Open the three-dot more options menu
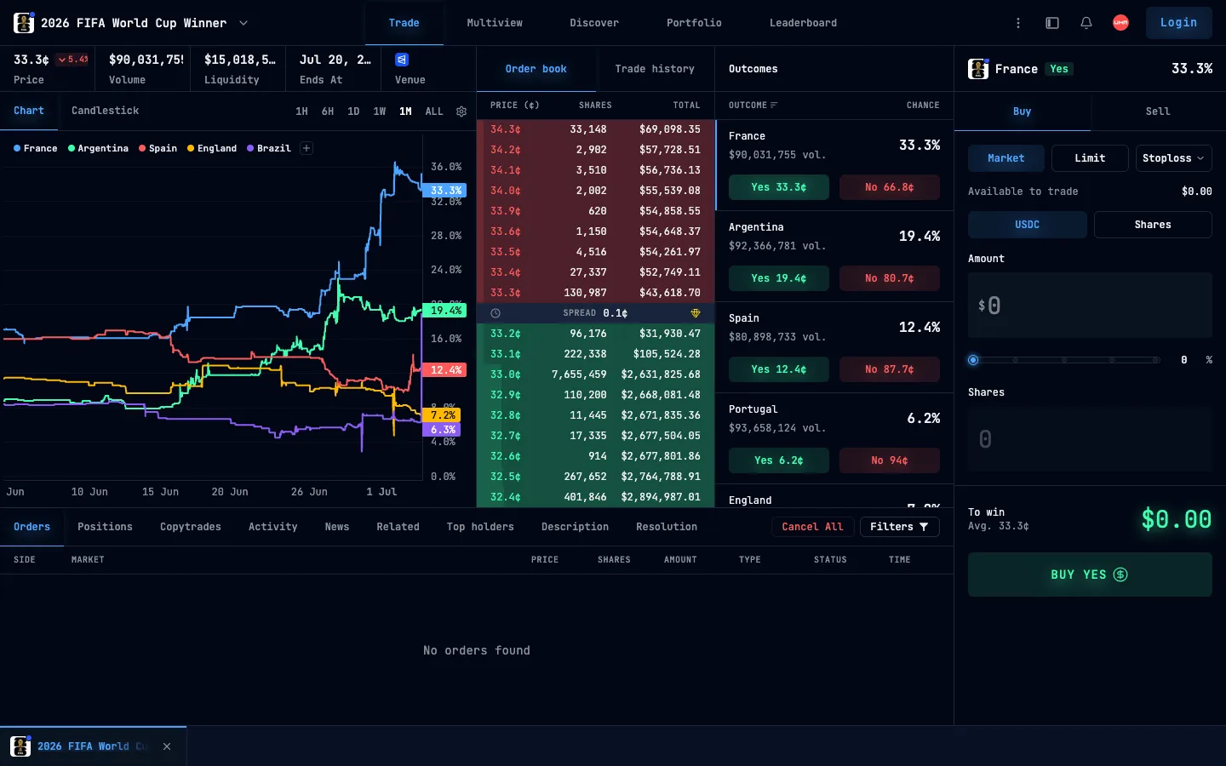The image size is (1226, 766). click(1018, 23)
